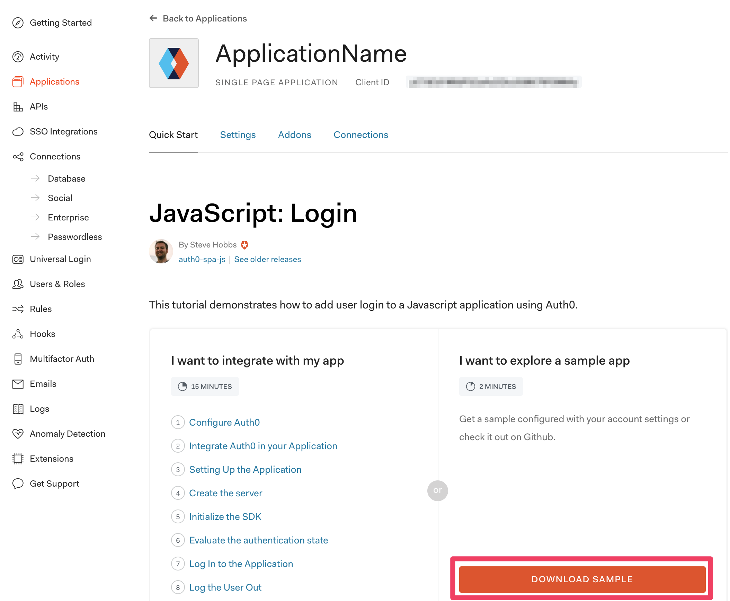Click the SSO Integrations cloud icon
Image resolution: width=730 pixels, height=601 pixels.
coord(18,132)
